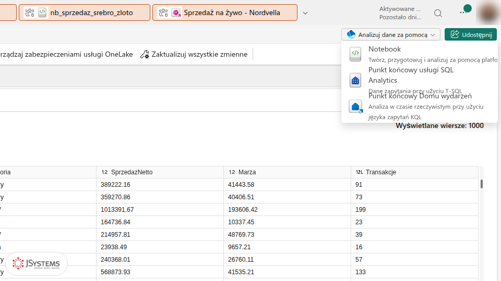
Task: Select Marza cell 40406.51
Action: pos(287,197)
